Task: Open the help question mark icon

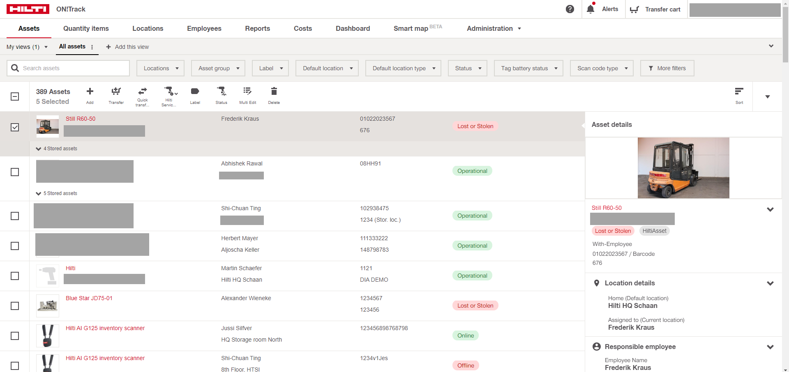Action: click(570, 9)
